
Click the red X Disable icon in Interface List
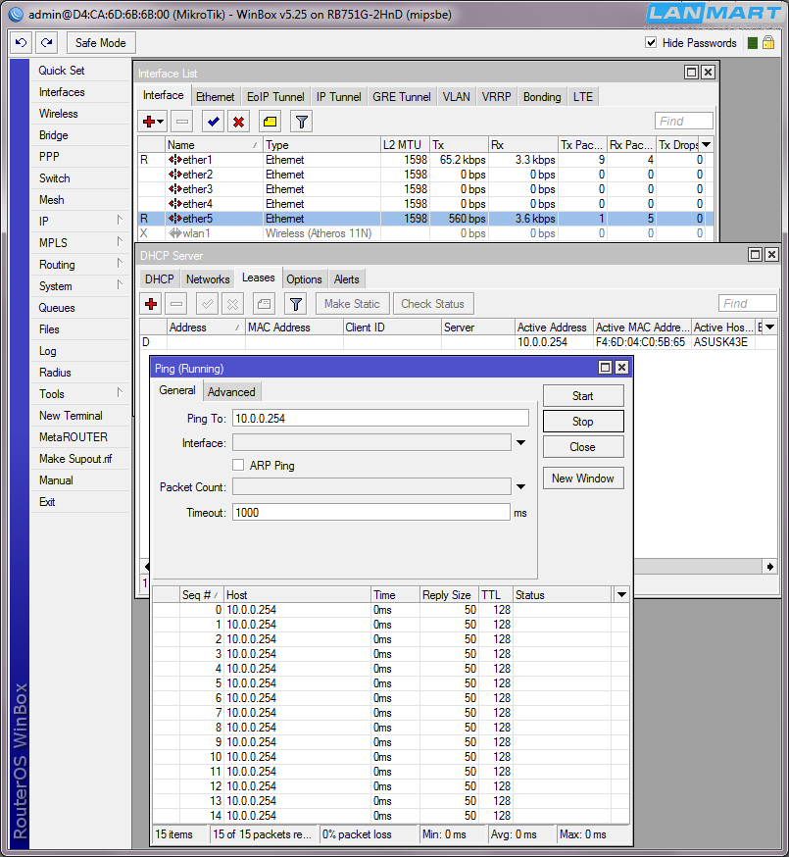click(x=238, y=122)
